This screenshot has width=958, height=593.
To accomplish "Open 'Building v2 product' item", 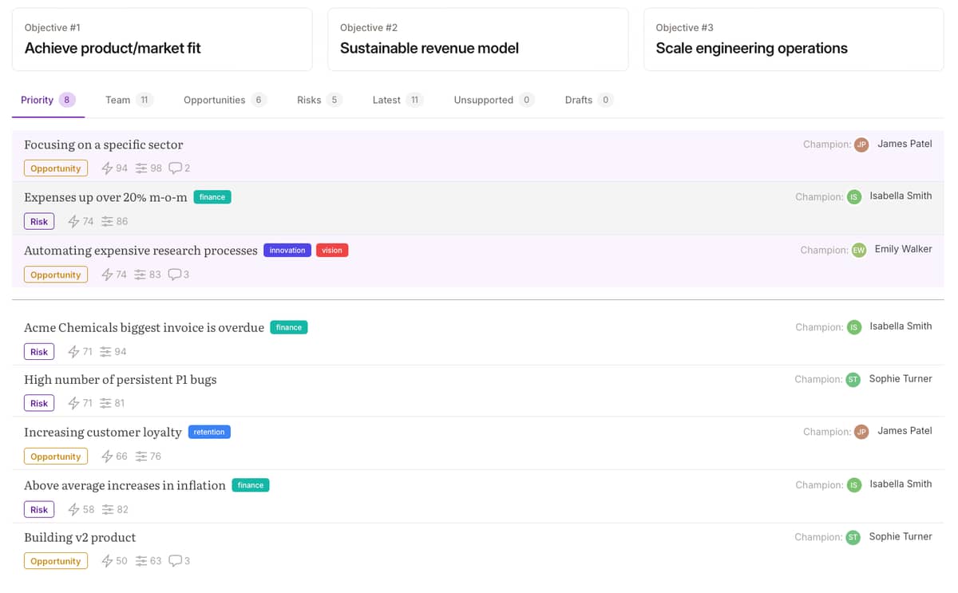I will coord(80,537).
